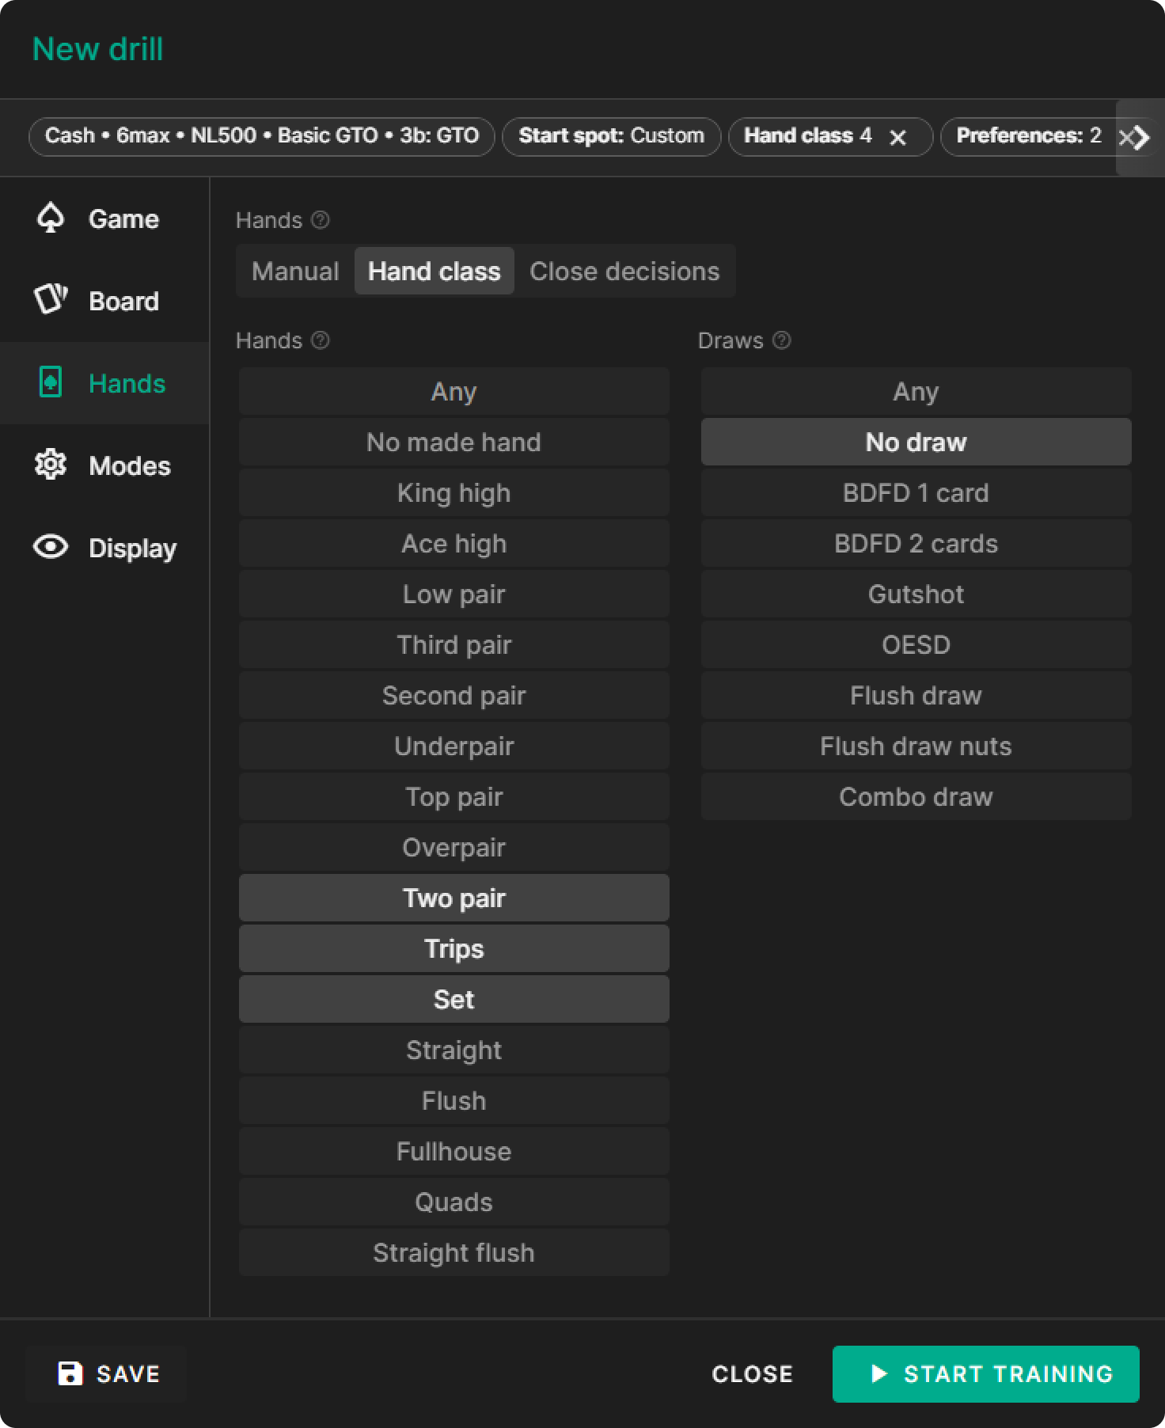Open the Cash 6max NL500 game chip

tap(262, 136)
